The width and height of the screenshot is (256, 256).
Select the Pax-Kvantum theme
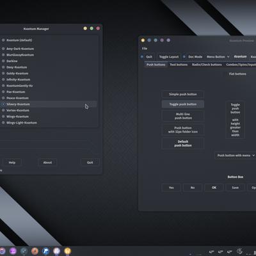(x=15, y=92)
